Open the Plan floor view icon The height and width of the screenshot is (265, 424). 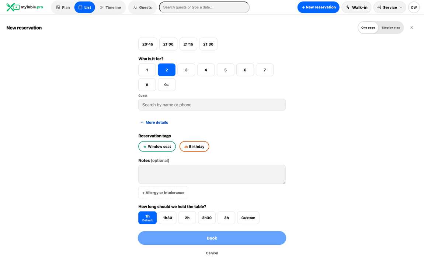click(58, 7)
